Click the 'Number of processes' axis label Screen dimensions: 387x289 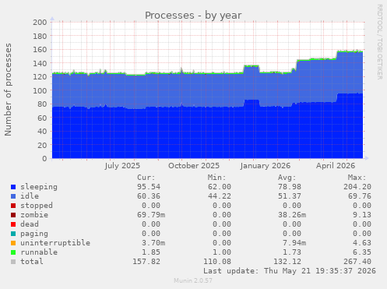tap(8, 90)
